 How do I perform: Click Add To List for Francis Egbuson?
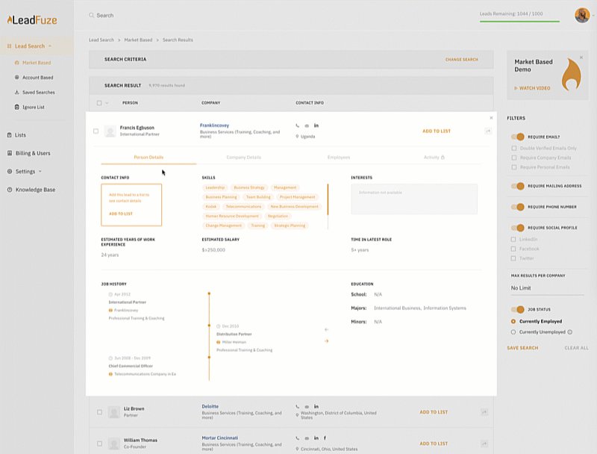coord(437,131)
